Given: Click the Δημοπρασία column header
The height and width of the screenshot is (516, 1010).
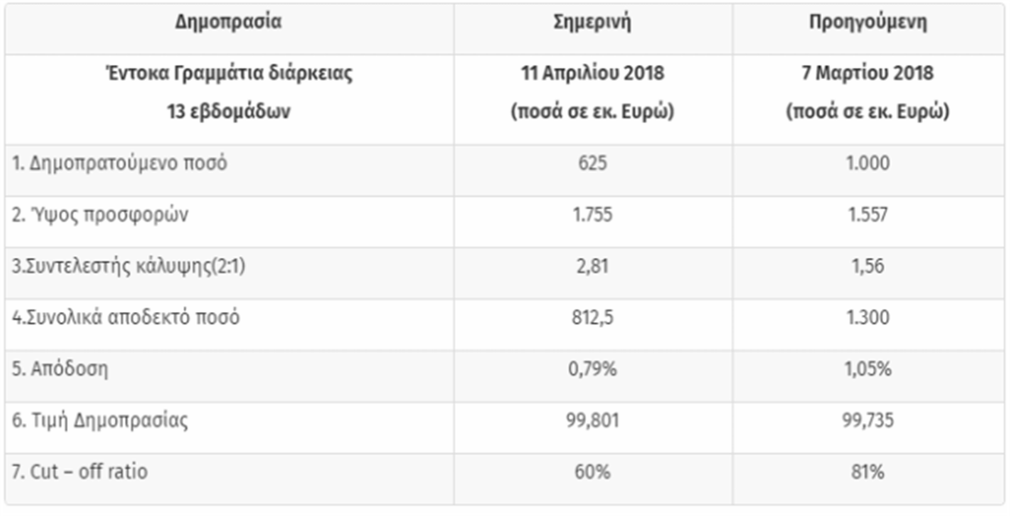Looking at the screenshot, I should click(x=229, y=22).
